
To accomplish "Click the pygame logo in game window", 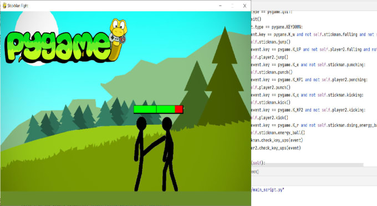I will 66,41.
